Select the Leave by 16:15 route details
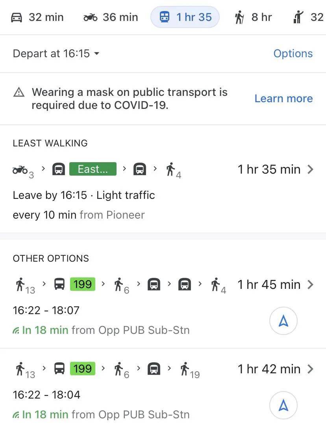This screenshot has width=326, height=425. tap(83, 195)
